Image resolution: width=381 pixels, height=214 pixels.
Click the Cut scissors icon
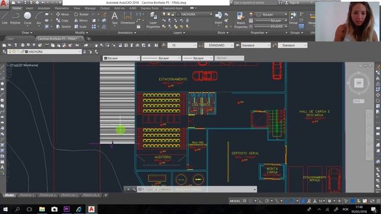(47, 45)
